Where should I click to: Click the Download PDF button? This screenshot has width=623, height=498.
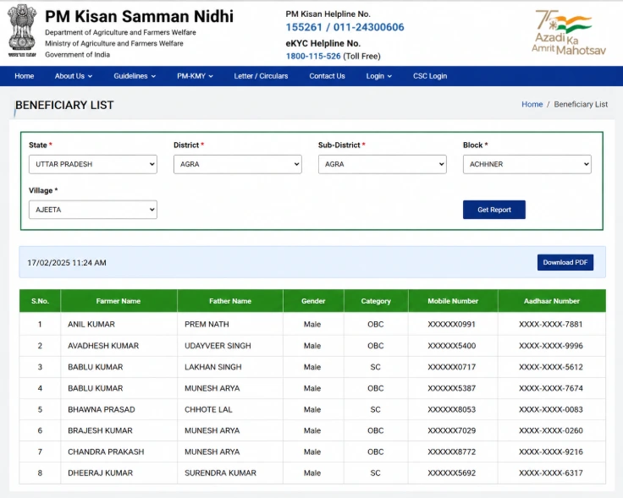coord(565,262)
